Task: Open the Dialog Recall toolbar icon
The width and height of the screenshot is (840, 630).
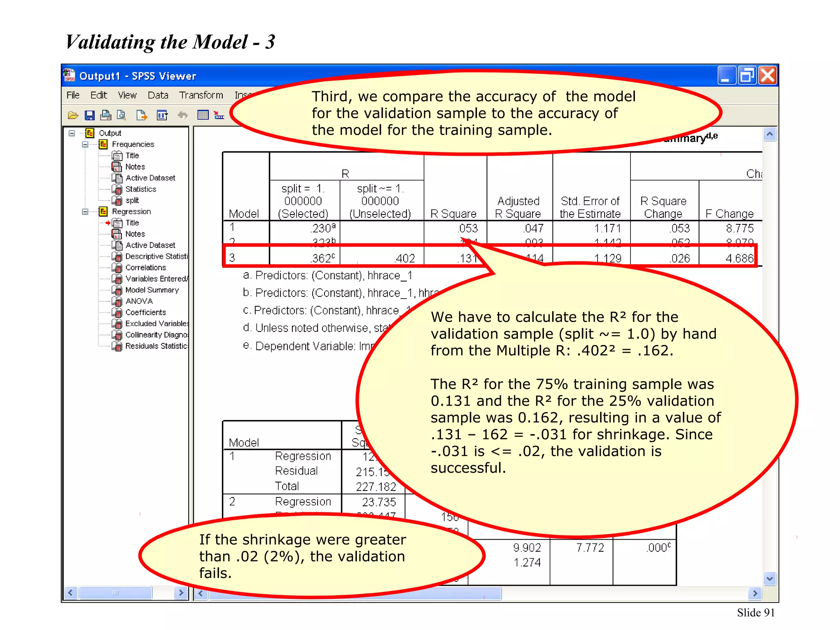Action: click(162, 115)
